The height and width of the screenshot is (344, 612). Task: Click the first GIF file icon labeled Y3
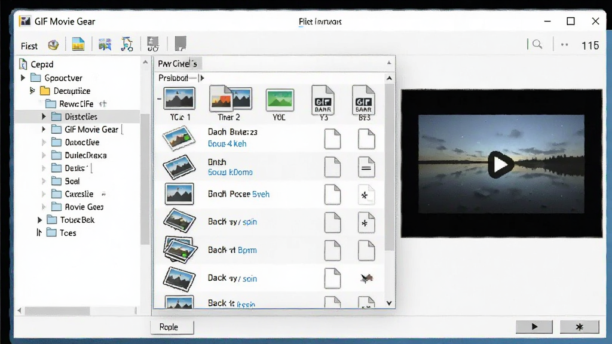323,100
